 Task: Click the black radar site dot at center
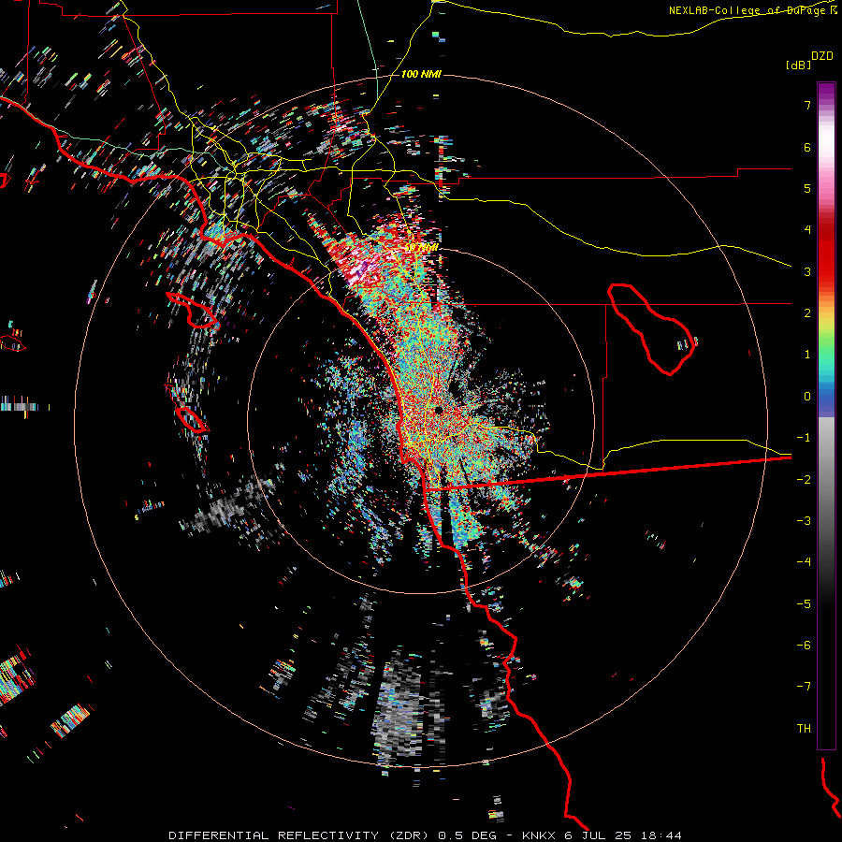coord(438,411)
